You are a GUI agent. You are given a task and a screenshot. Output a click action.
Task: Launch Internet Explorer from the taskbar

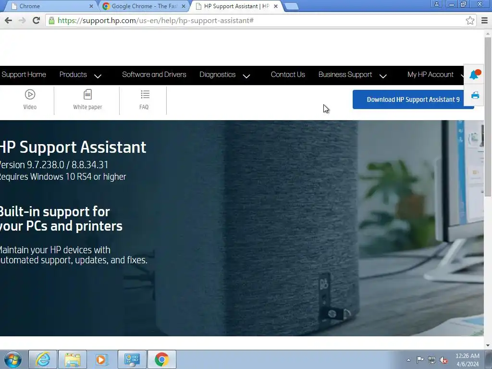[x=43, y=359]
